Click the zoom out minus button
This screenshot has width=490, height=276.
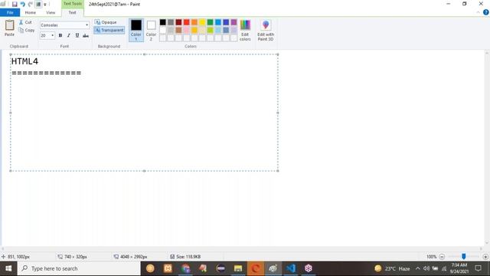pyautogui.click(x=442, y=257)
